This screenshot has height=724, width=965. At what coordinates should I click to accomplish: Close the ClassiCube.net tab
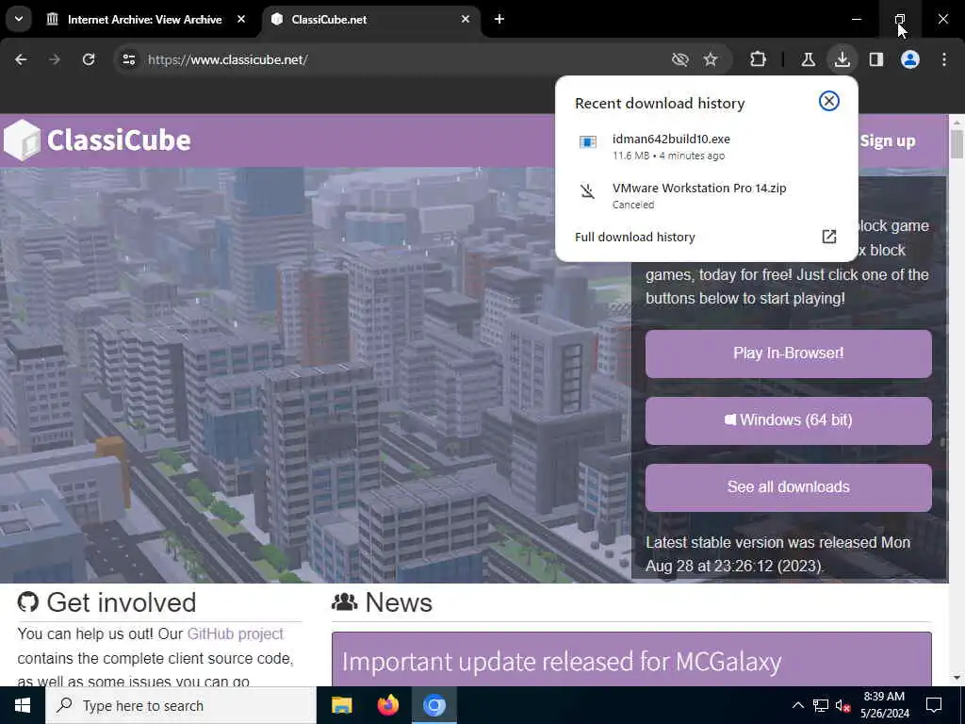coord(466,20)
